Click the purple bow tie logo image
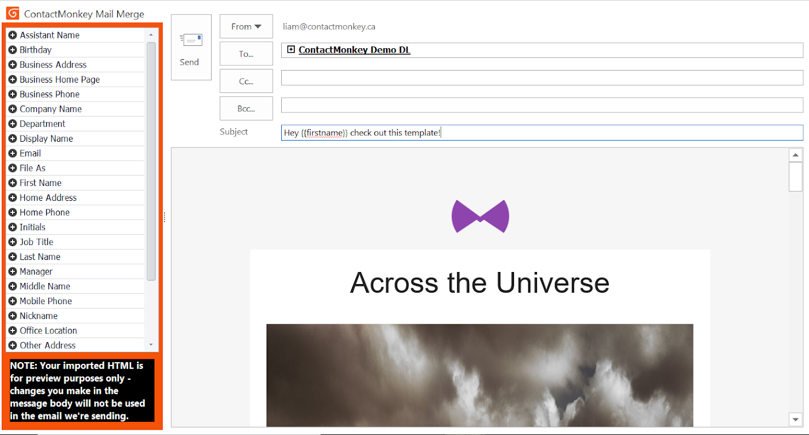Viewport: 809px width, 435px height. (480, 216)
